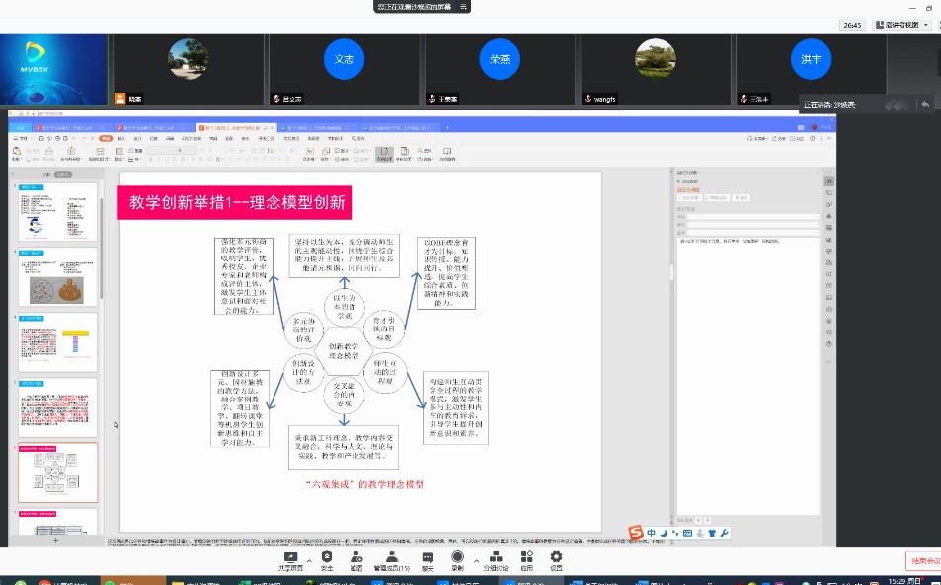The image size is (941, 585).
Task: Click the reply arrow beside speaker notice
Action: [924, 104]
